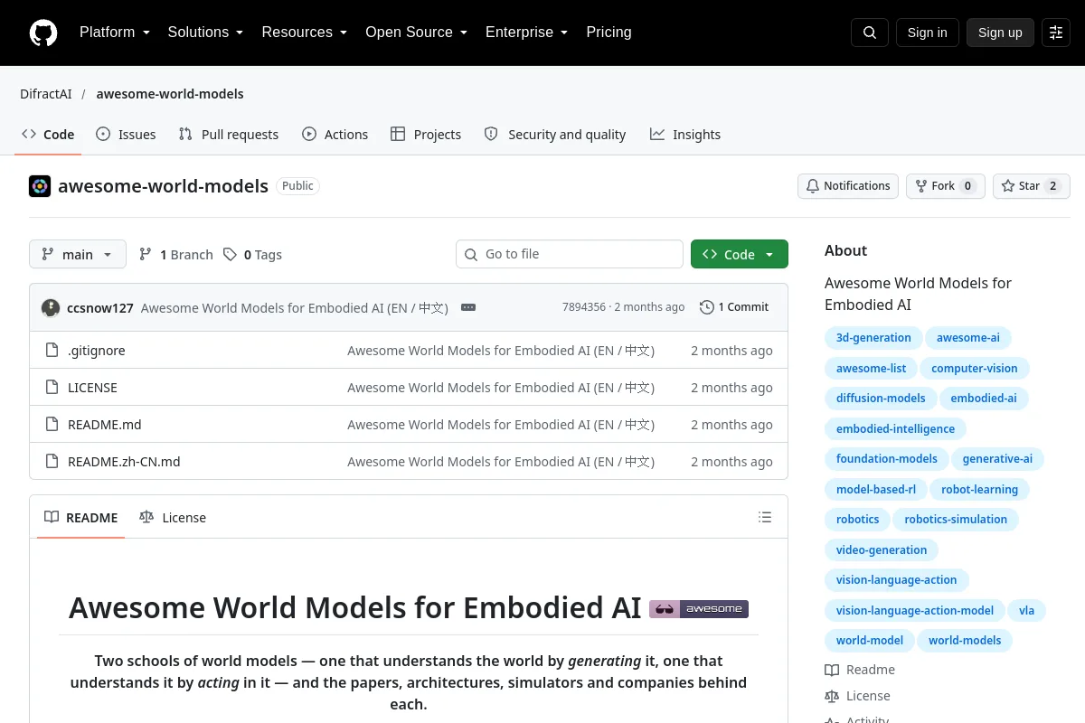The width and height of the screenshot is (1085, 723).
Task: Click the diffusion-models topic tag
Action: (x=881, y=399)
